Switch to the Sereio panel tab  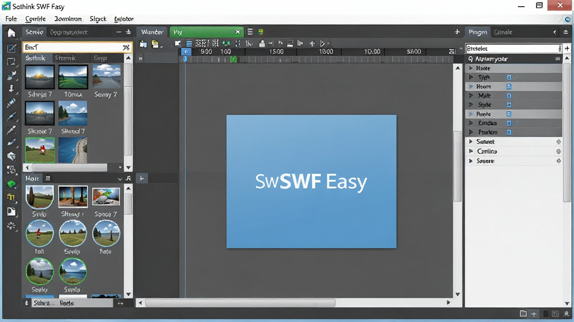click(x=34, y=32)
